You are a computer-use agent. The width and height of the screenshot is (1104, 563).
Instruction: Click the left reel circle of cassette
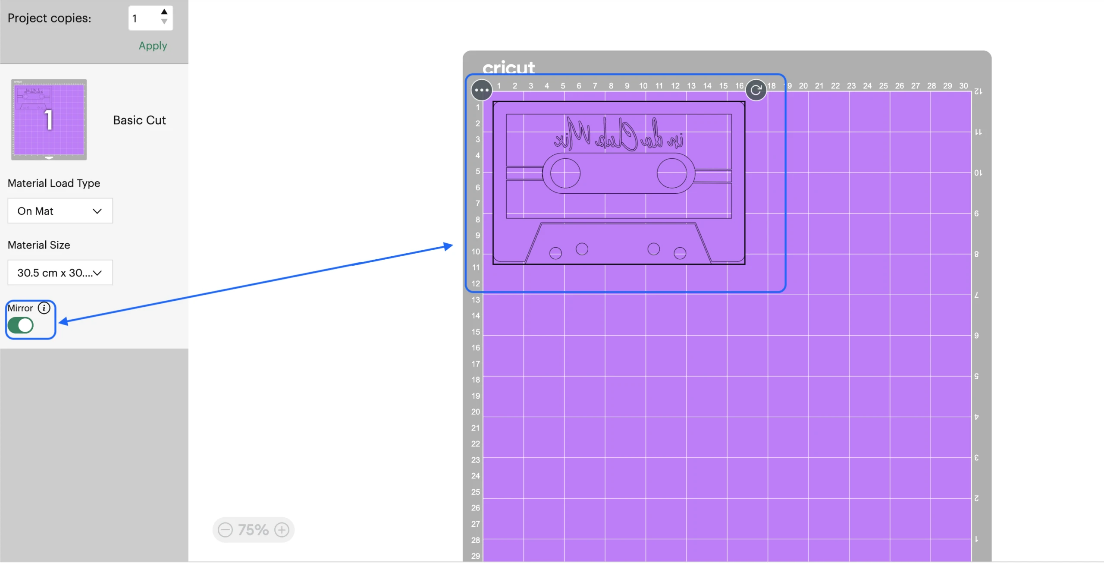click(x=565, y=173)
